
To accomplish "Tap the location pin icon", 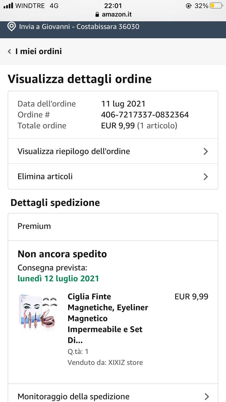I will (12, 27).
